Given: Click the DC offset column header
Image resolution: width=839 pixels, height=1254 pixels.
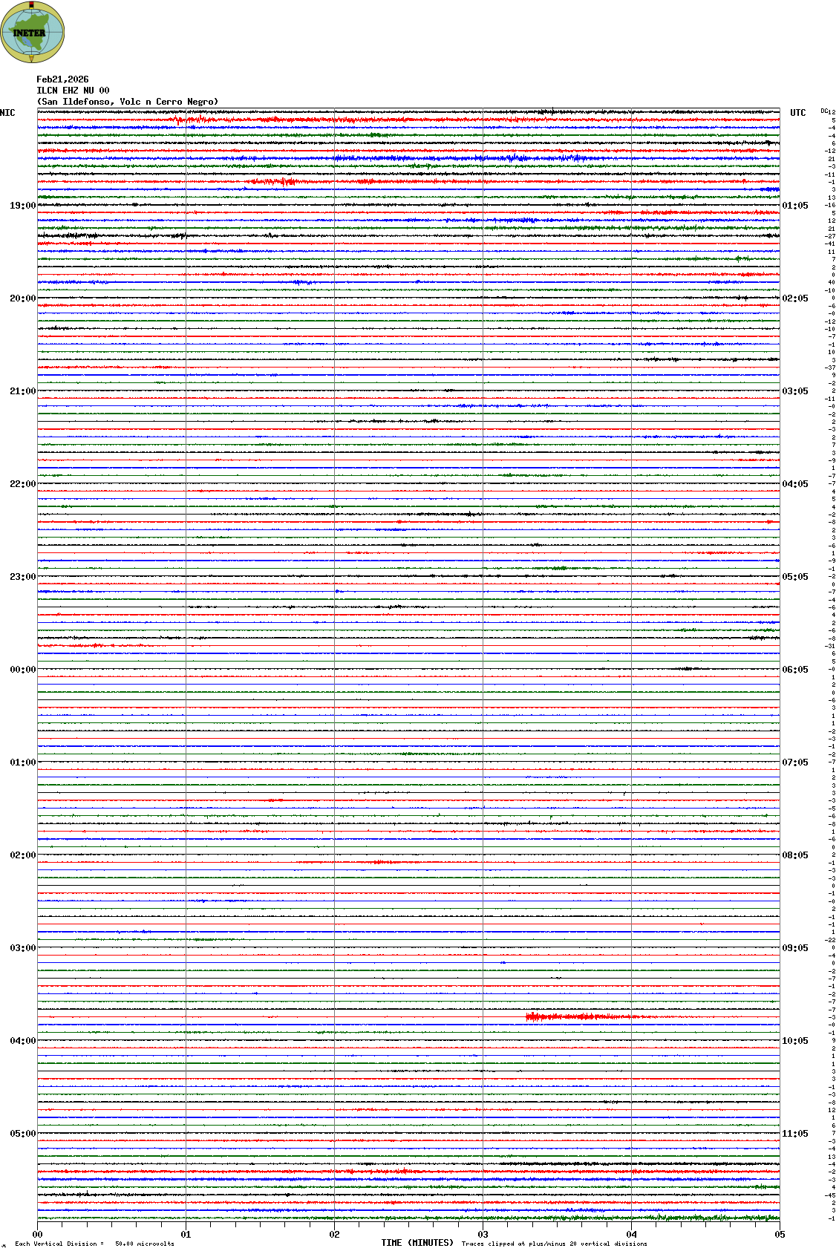Looking at the screenshot, I should pos(827,111).
